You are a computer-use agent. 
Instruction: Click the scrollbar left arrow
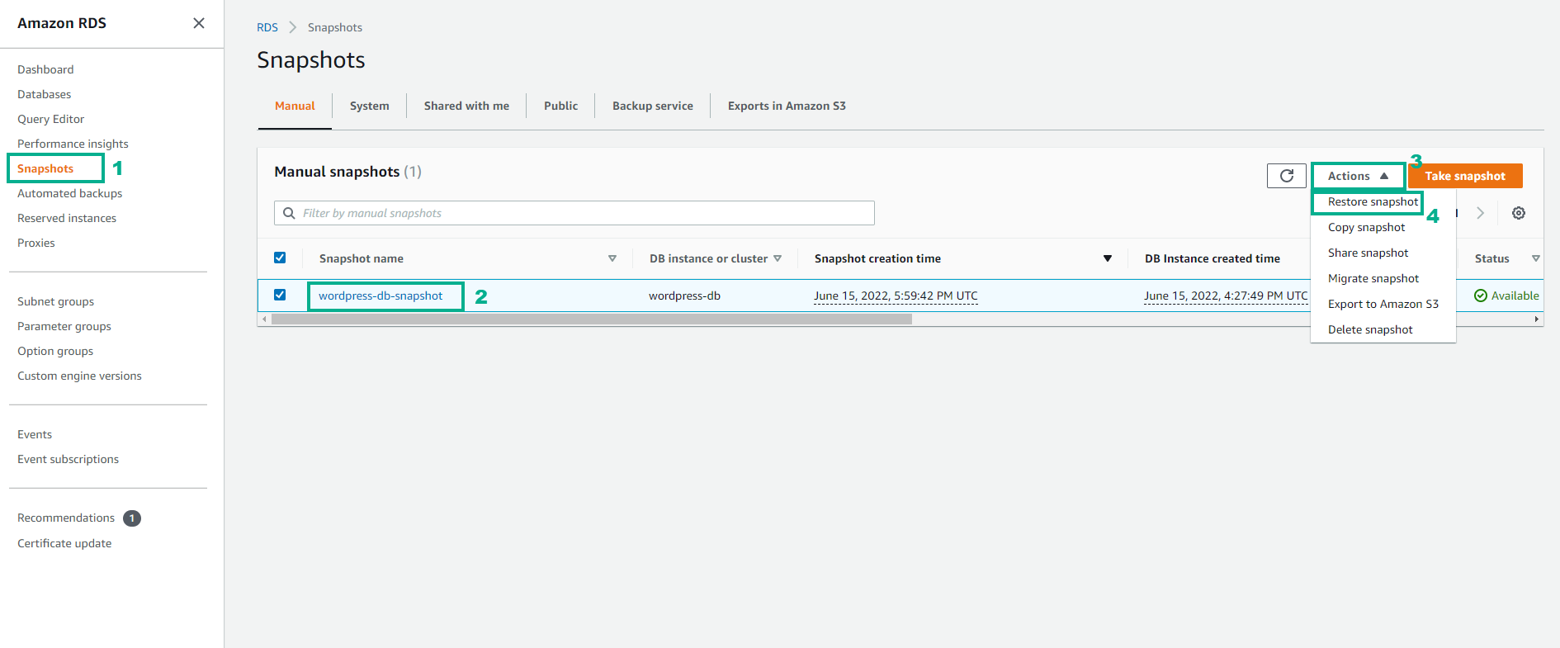pyautogui.click(x=264, y=319)
